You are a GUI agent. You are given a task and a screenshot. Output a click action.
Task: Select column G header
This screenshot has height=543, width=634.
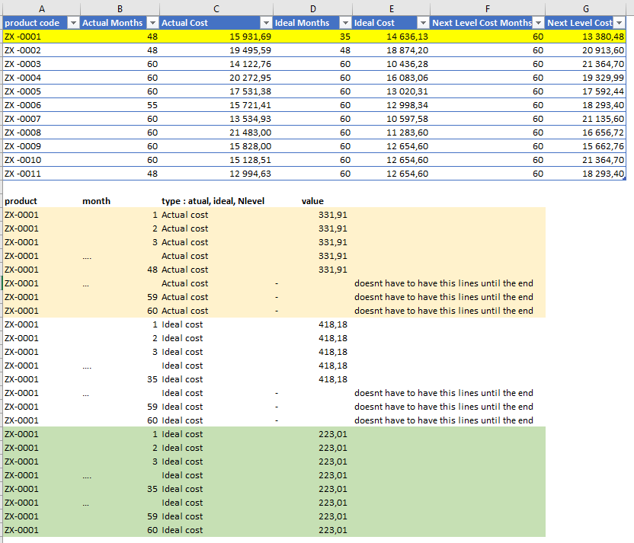pyautogui.click(x=585, y=8)
